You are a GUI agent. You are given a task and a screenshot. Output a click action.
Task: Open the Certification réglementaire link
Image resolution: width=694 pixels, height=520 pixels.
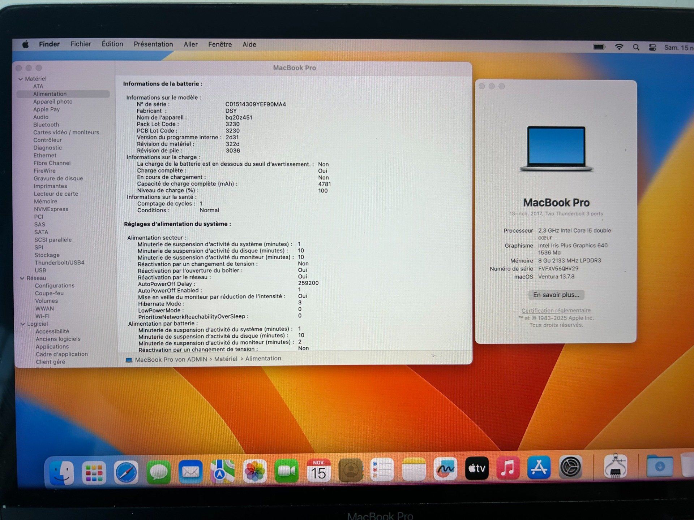[x=556, y=311]
